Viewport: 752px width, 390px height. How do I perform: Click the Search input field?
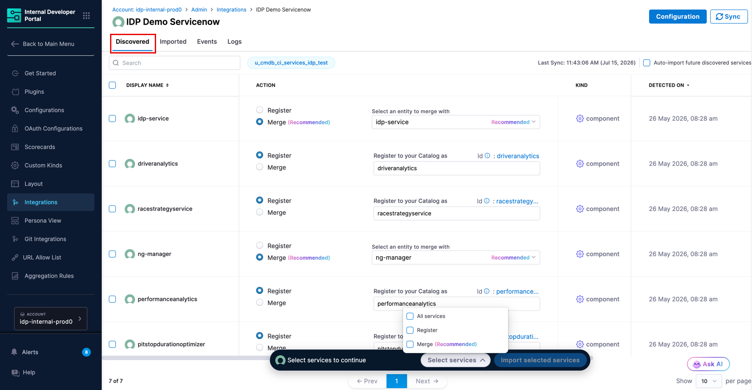175,63
